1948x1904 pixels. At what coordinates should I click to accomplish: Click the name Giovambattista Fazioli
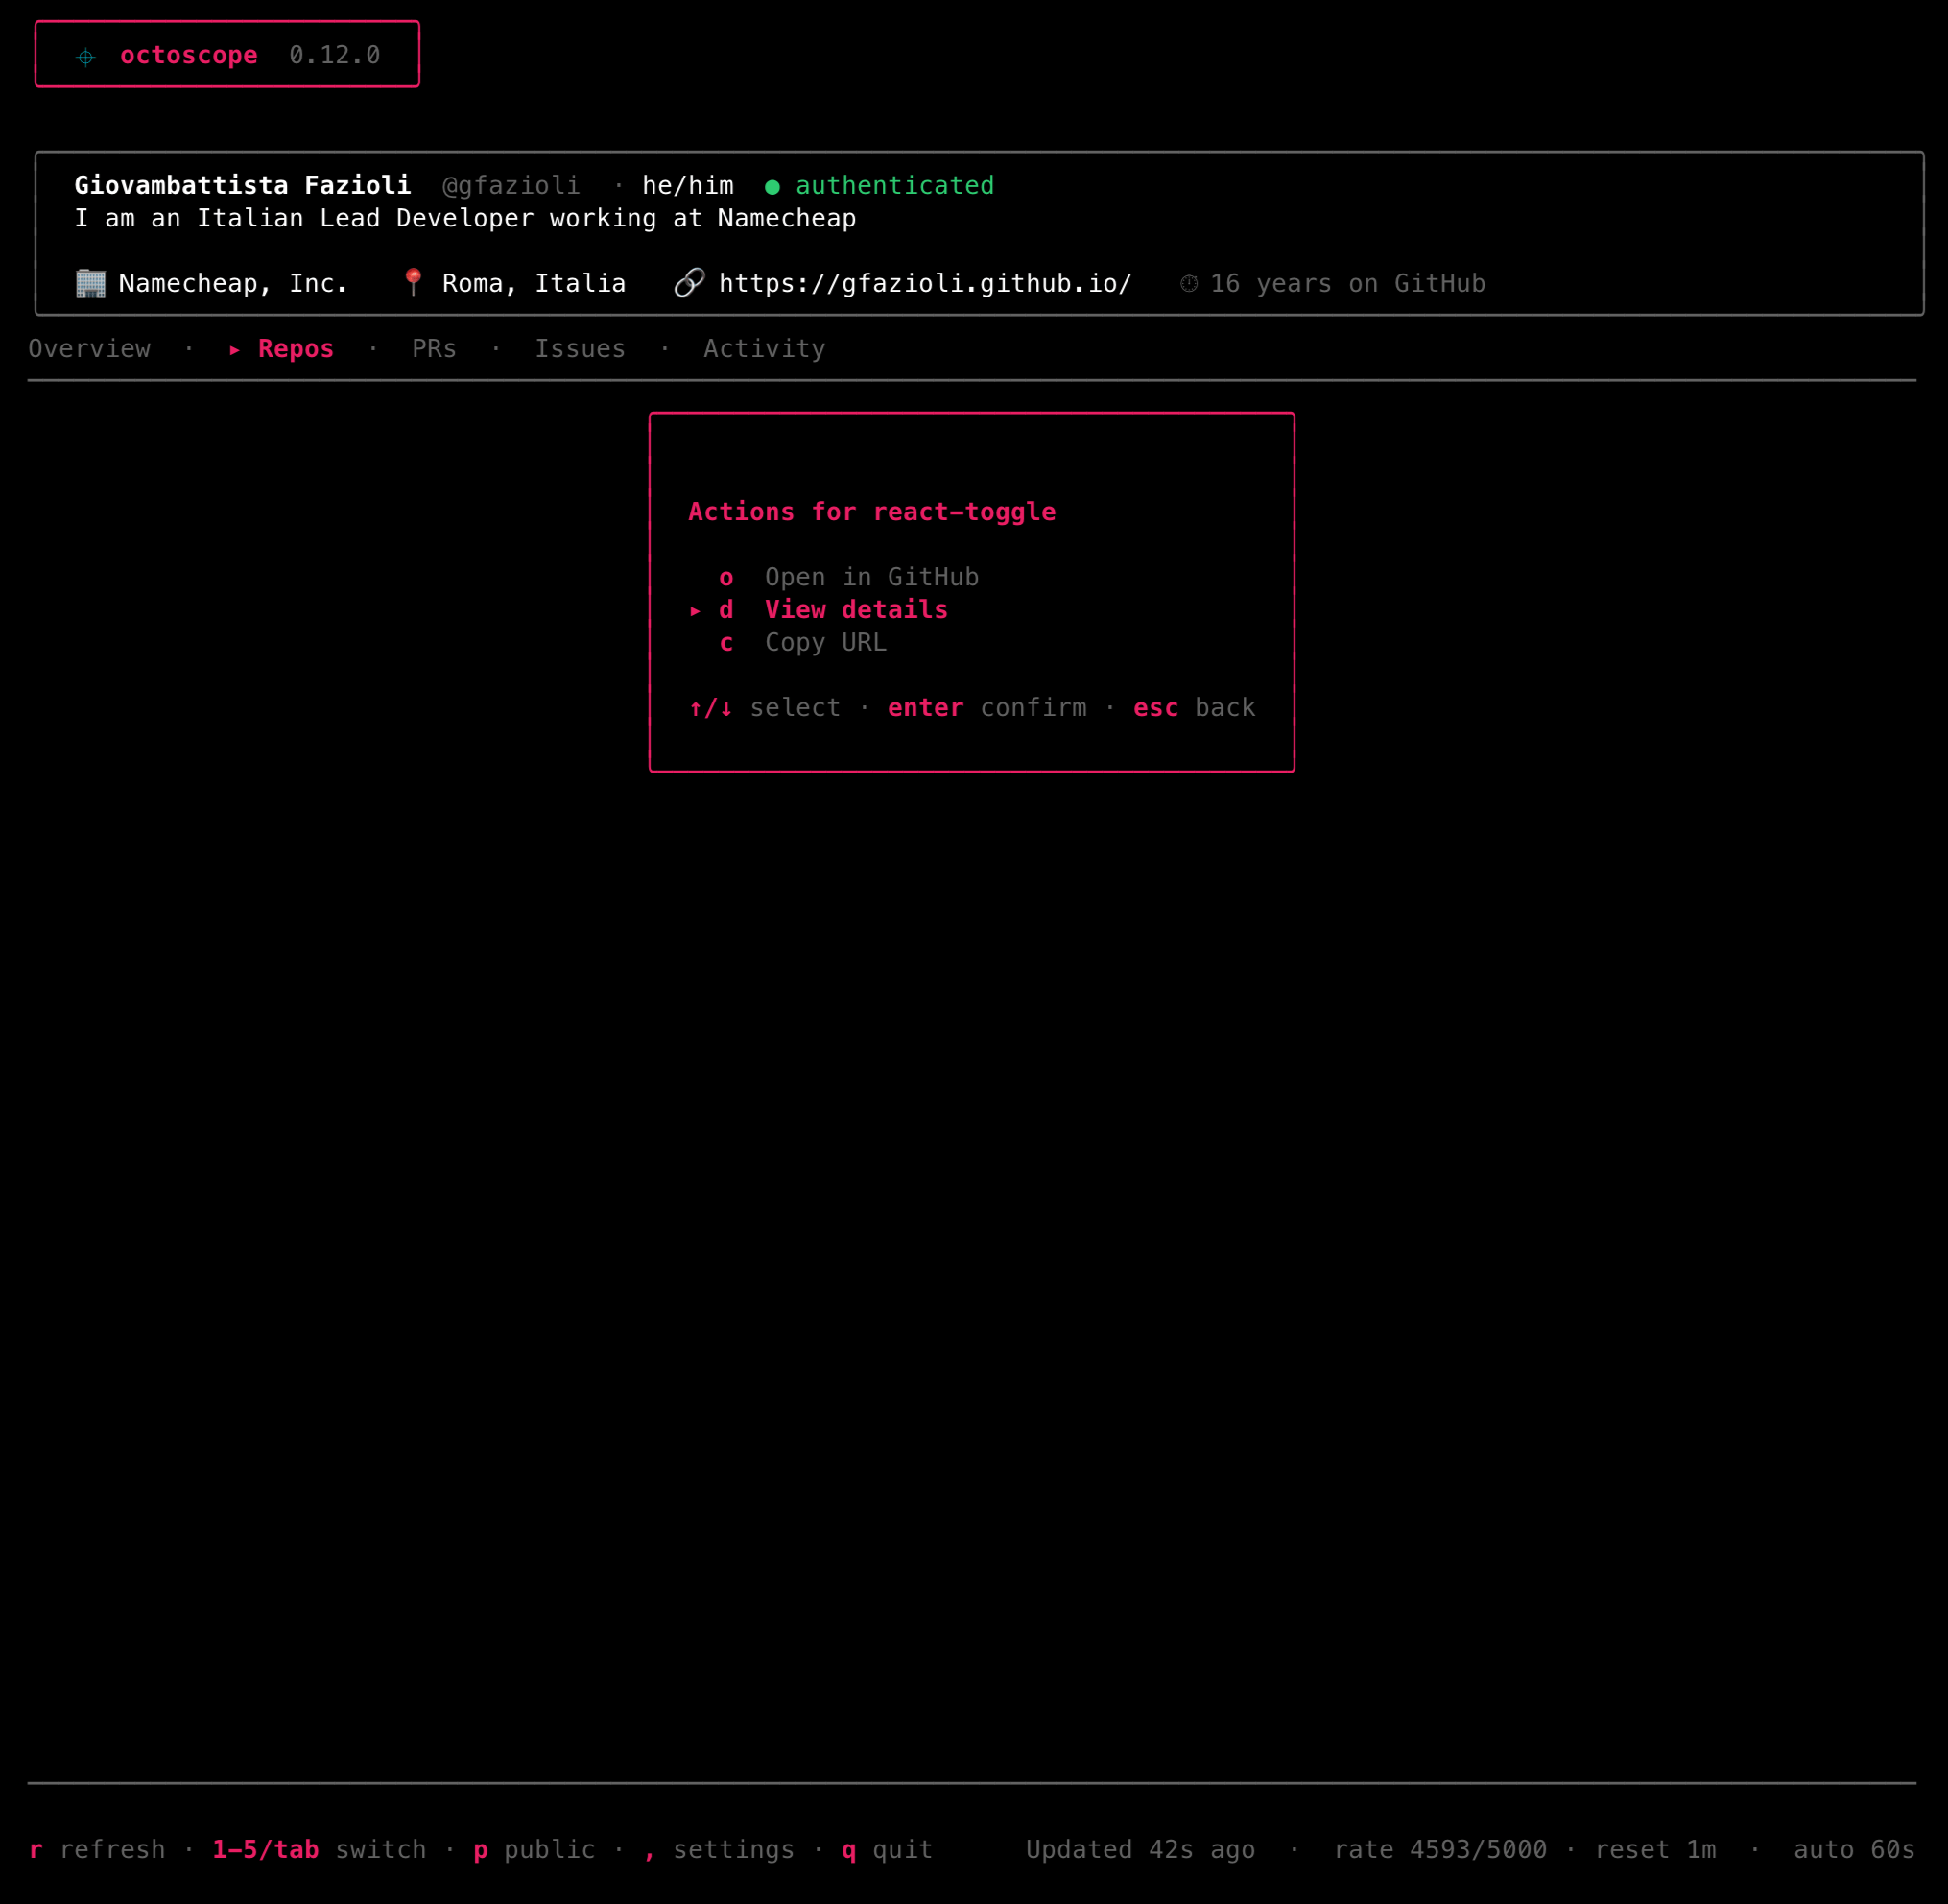(243, 185)
